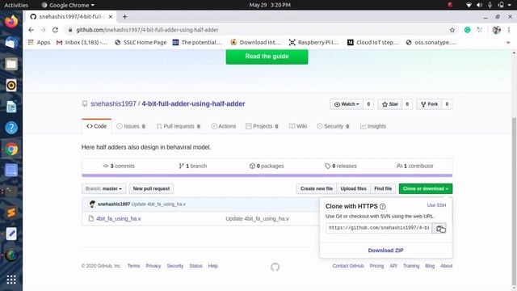Open LibreOffice Writer from the dock
The width and height of the screenshot is (517, 291).
coord(11,107)
